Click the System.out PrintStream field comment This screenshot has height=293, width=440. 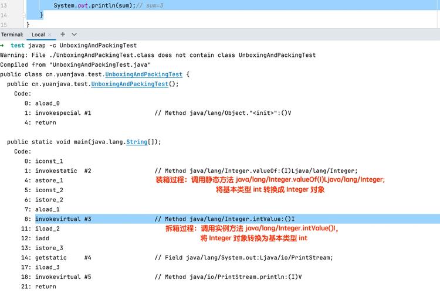[243, 258]
